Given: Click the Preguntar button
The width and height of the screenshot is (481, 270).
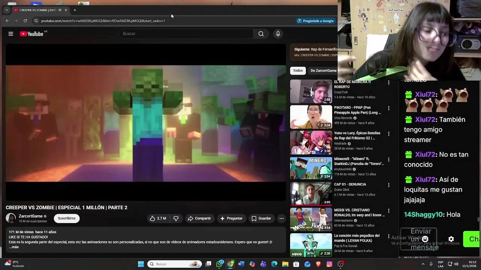Looking at the screenshot, I should [x=231, y=218].
